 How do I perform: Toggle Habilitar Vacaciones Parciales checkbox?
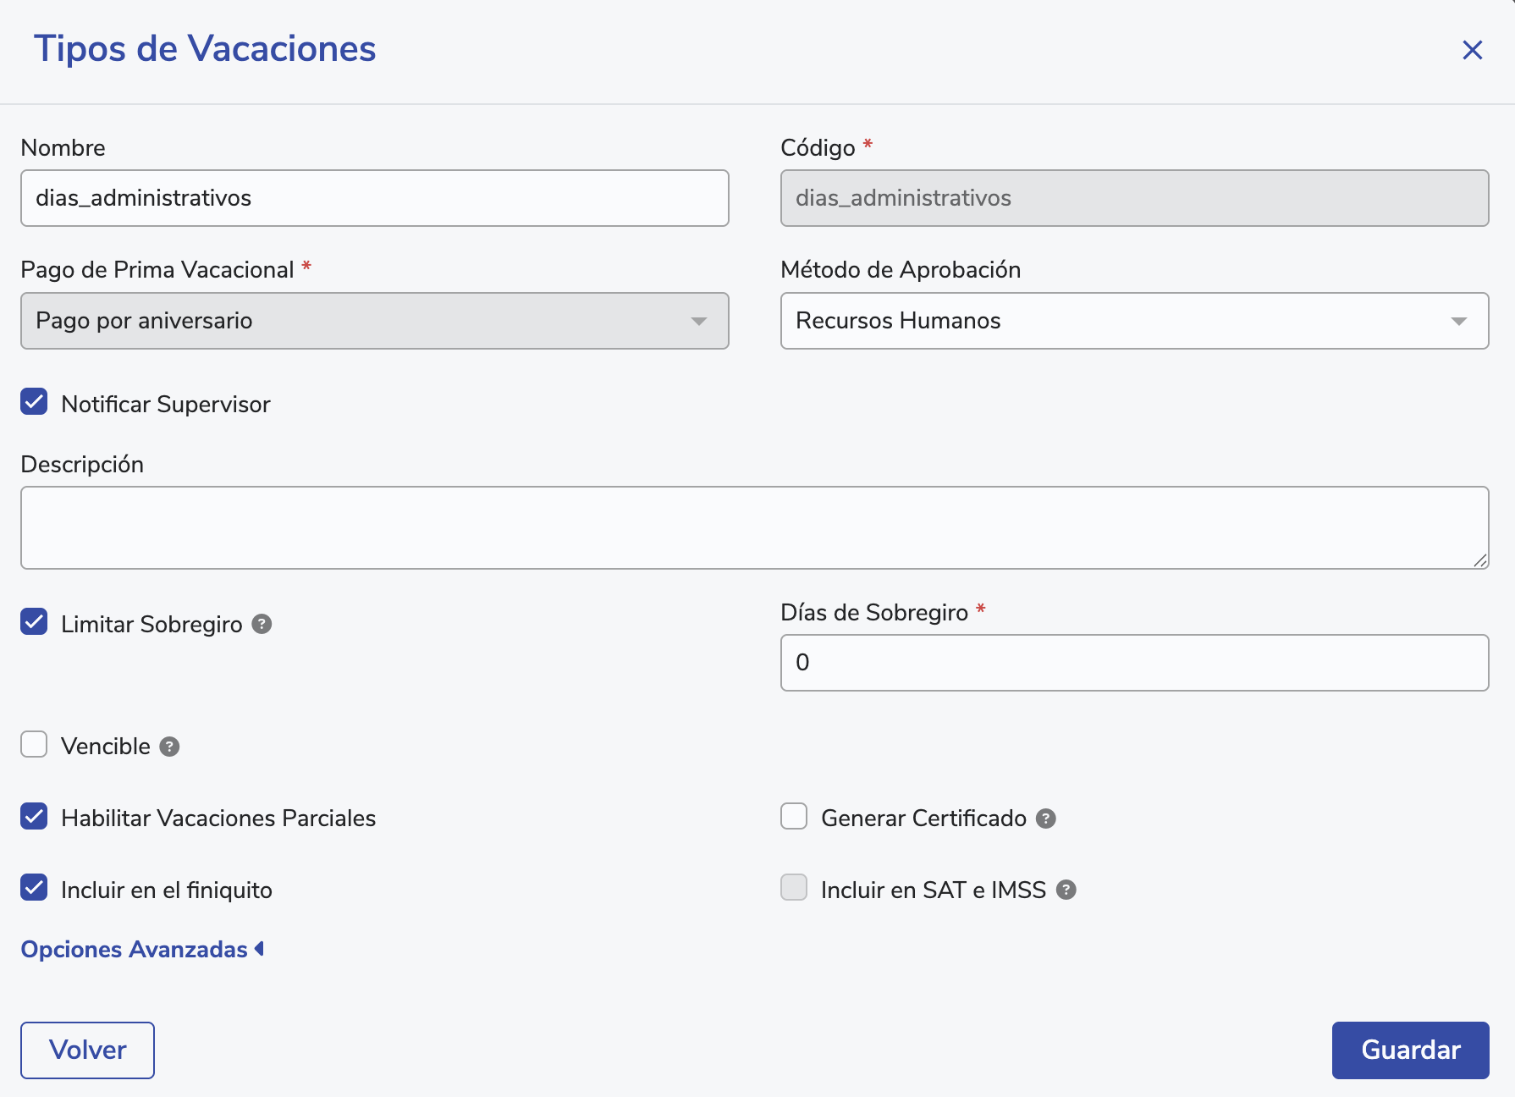(34, 817)
